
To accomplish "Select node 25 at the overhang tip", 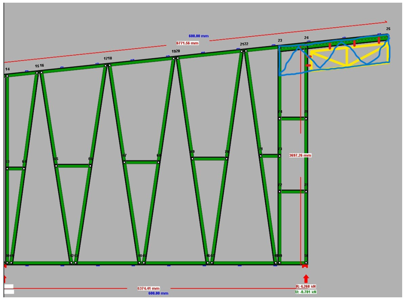I will [x=387, y=36].
